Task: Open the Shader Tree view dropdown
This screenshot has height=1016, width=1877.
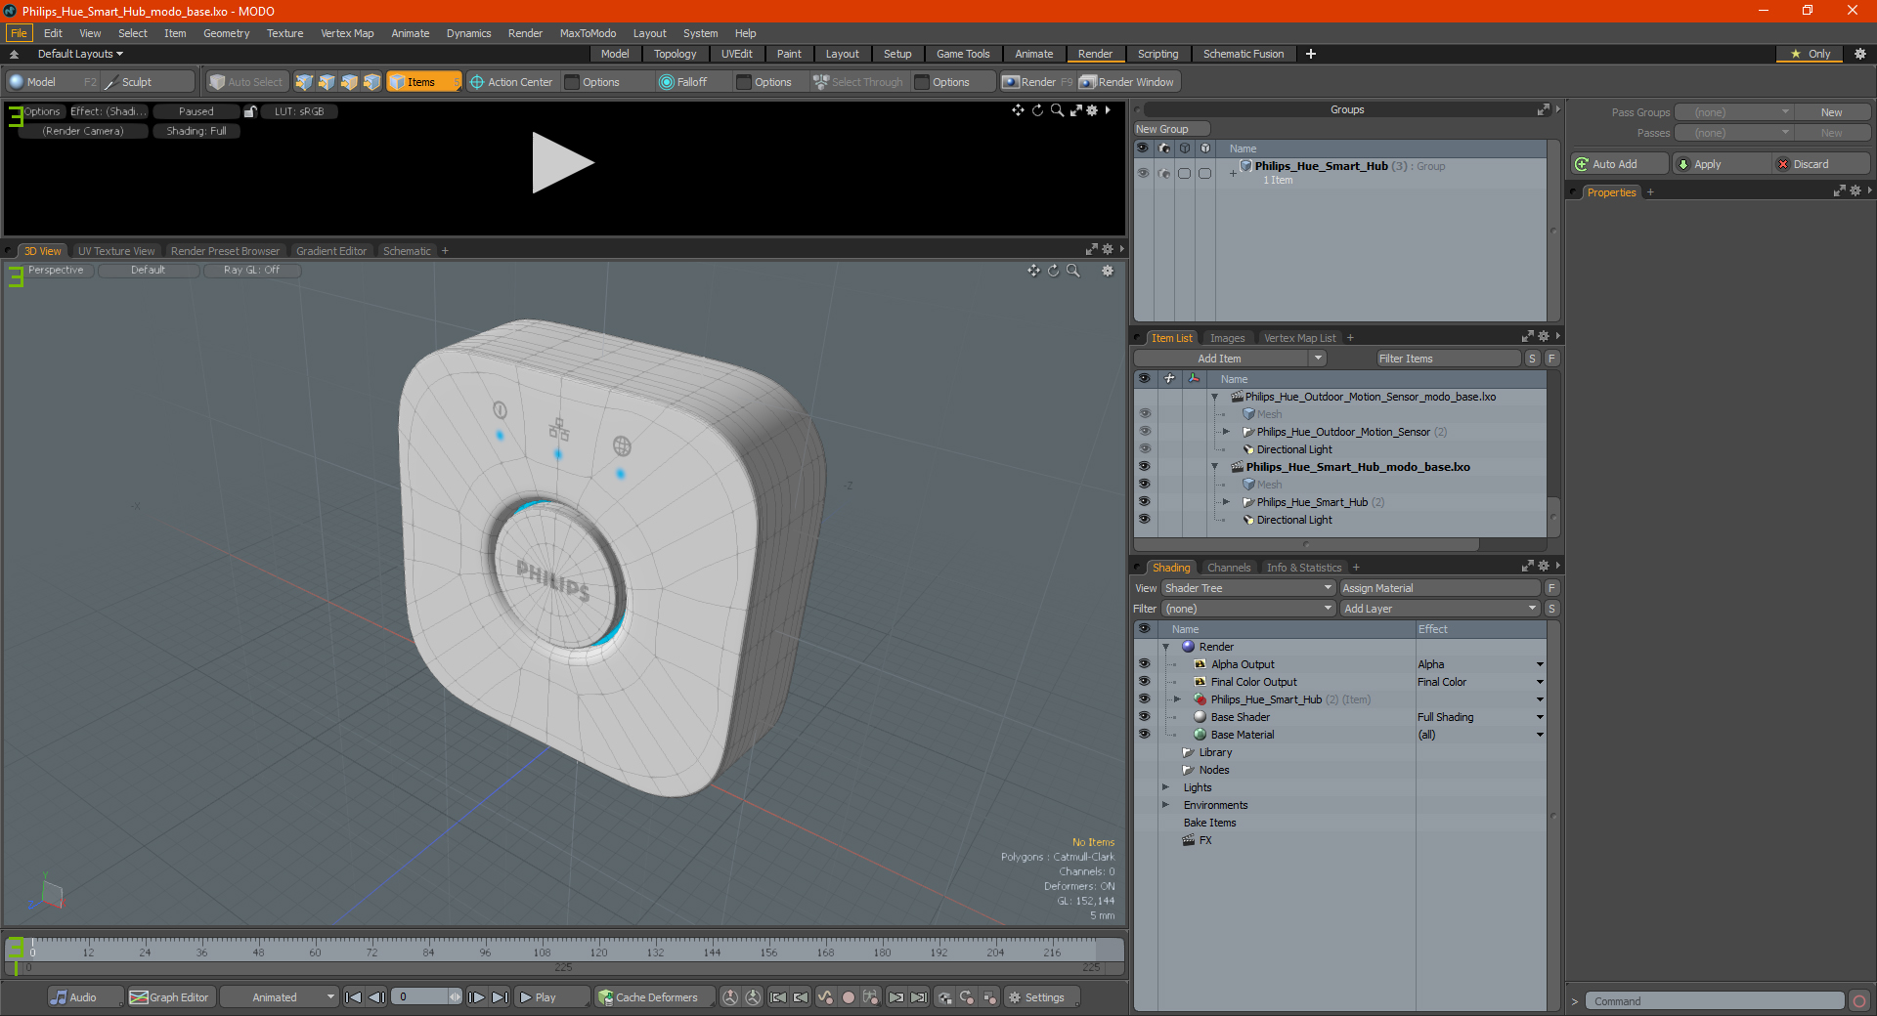Action: click(x=1247, y=588)
